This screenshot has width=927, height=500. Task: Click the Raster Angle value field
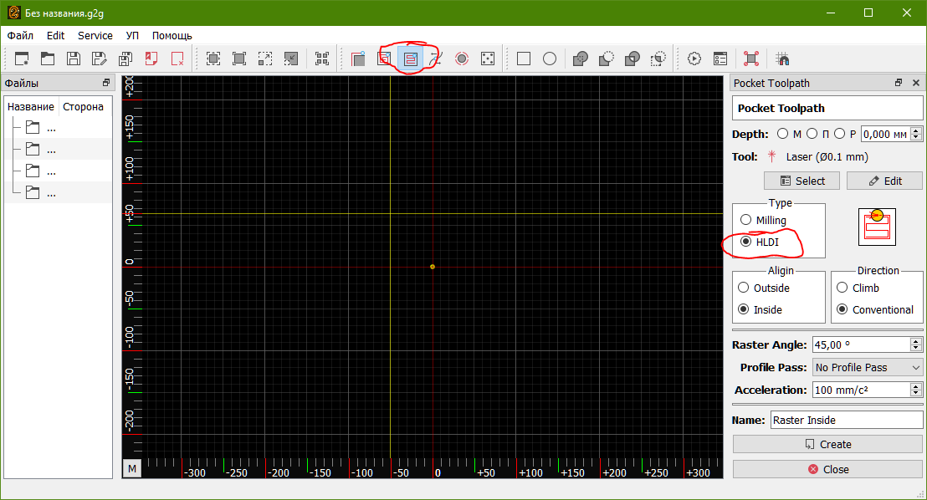(862, 344)
